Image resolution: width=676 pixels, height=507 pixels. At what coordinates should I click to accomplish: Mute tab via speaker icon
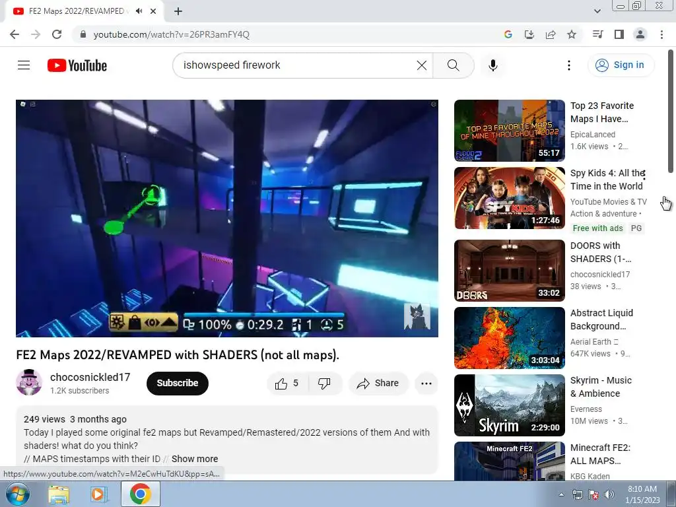pos(139,11)
